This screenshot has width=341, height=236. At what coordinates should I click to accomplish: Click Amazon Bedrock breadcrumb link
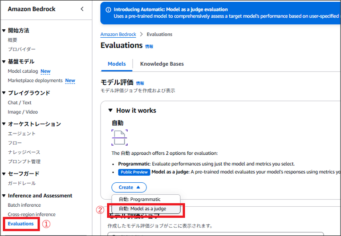click(118, 34)
